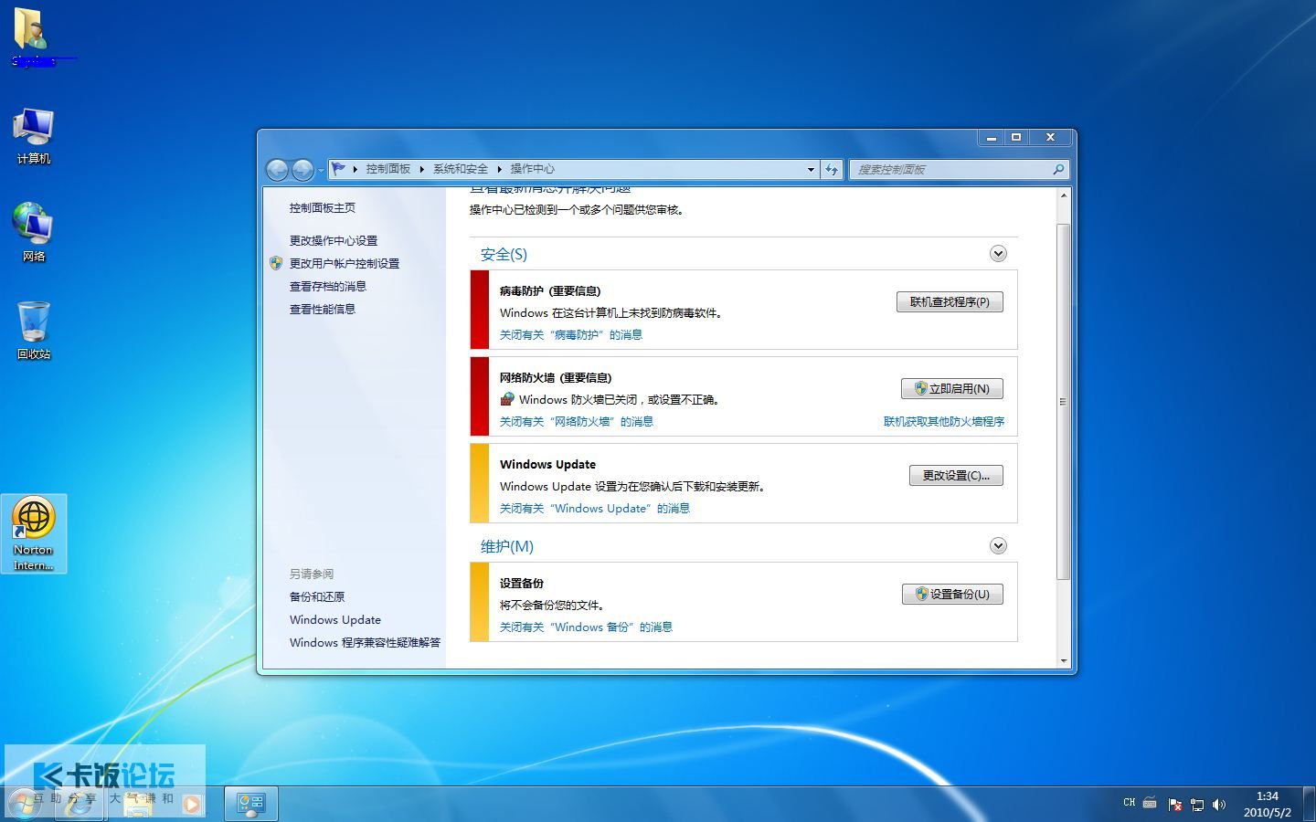
Task: Click the 安全(S) section heading
Action: coord(504,255)
